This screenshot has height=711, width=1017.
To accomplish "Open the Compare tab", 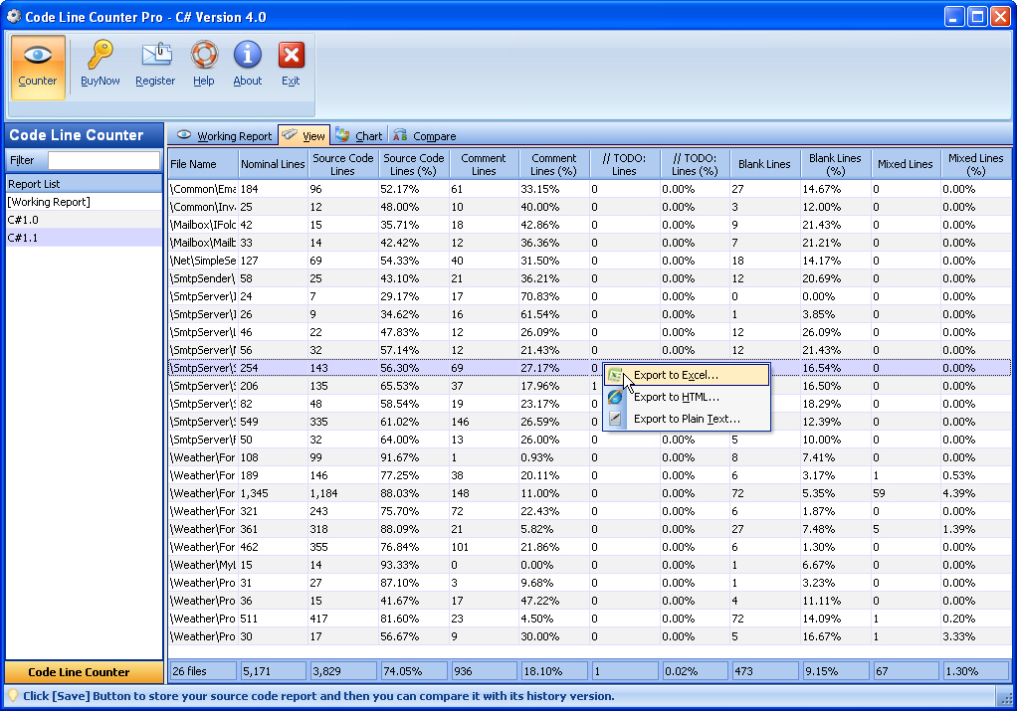I will coord(425,135).
